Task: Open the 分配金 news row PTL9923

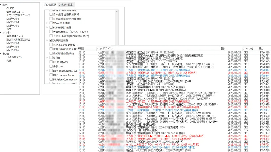Action: 174,81
